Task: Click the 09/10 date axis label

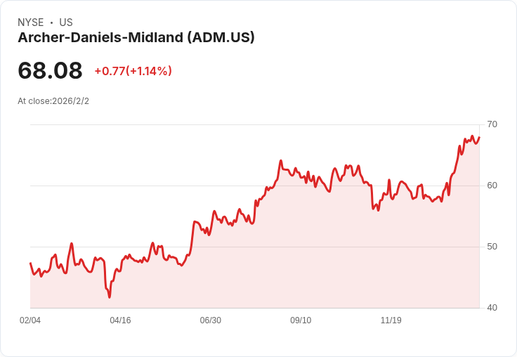Action: [301, 320]
